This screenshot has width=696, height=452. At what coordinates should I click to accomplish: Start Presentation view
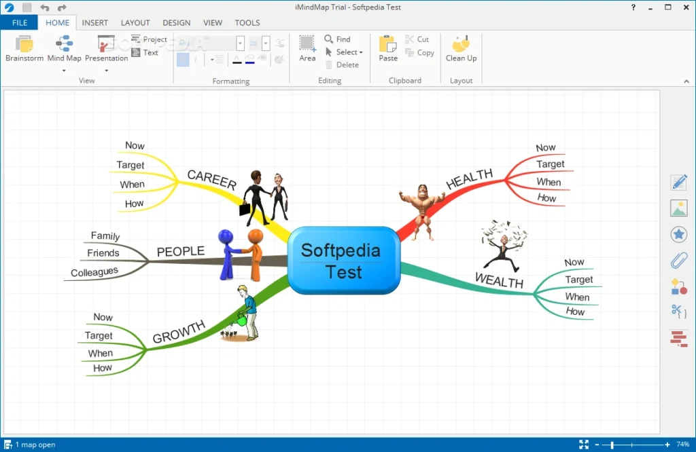(x=106, y=49)
